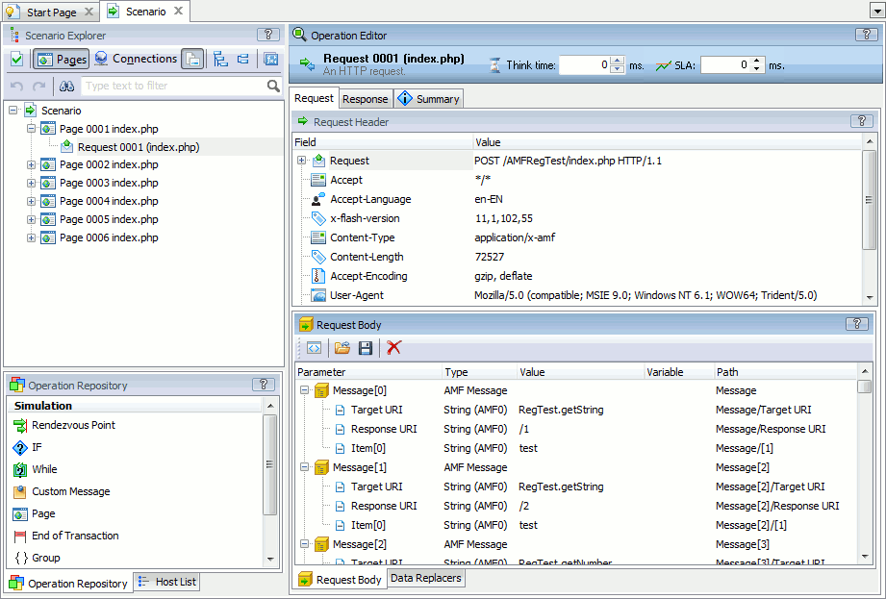Viewport: 886px width, 599px height.
Task: Click the Think time input field
Action: click(585, 65)
